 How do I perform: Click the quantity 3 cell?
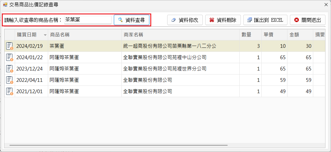point(250,46)
